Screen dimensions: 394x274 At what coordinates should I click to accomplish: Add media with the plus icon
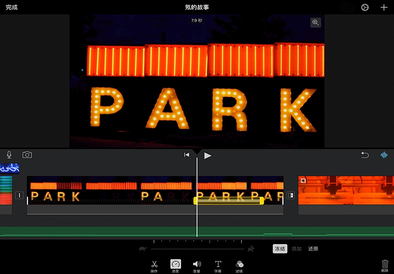pos(384,7)
